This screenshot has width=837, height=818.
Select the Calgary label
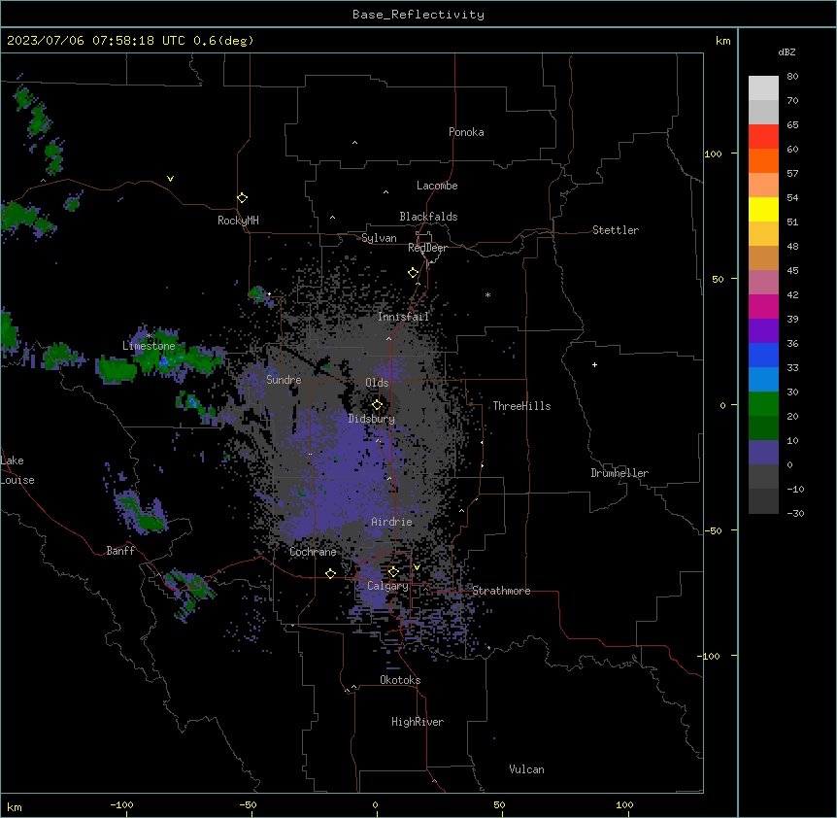(x=387, y=586)
